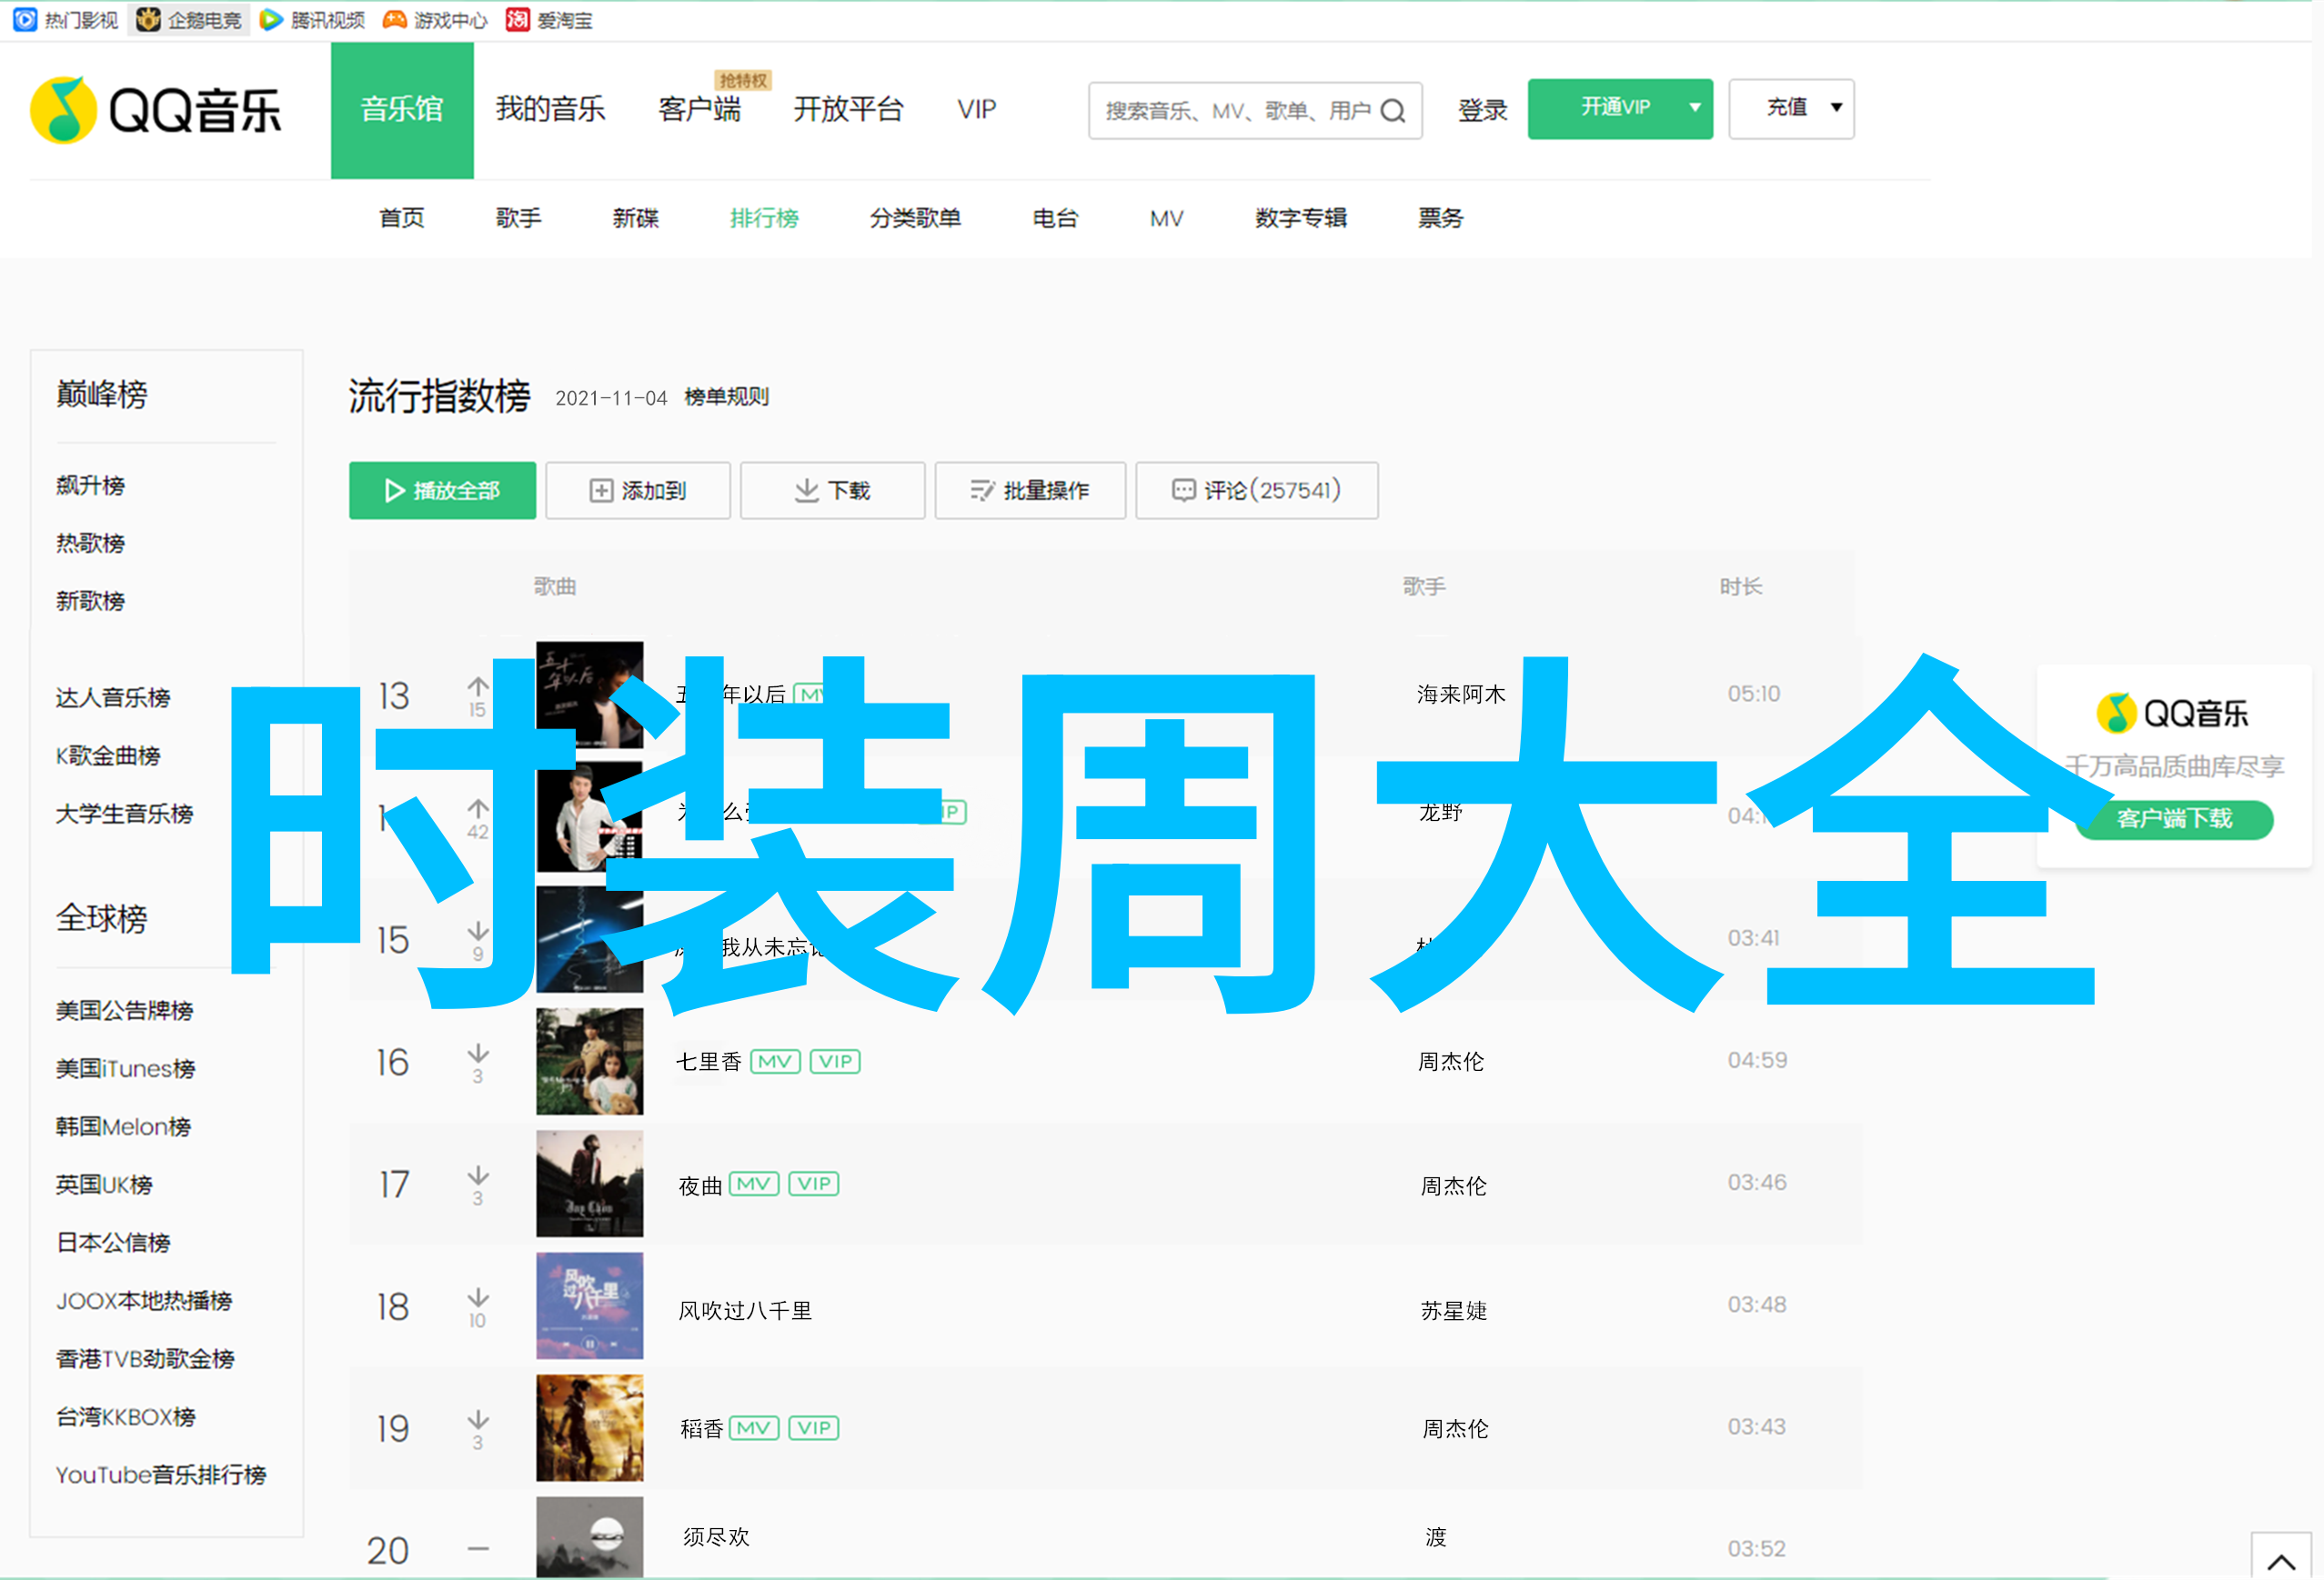The height and width of the screenshot is (1580, 2324).
Task: Open the 夜曲 album cover
Action: [x=590, y=1184]
